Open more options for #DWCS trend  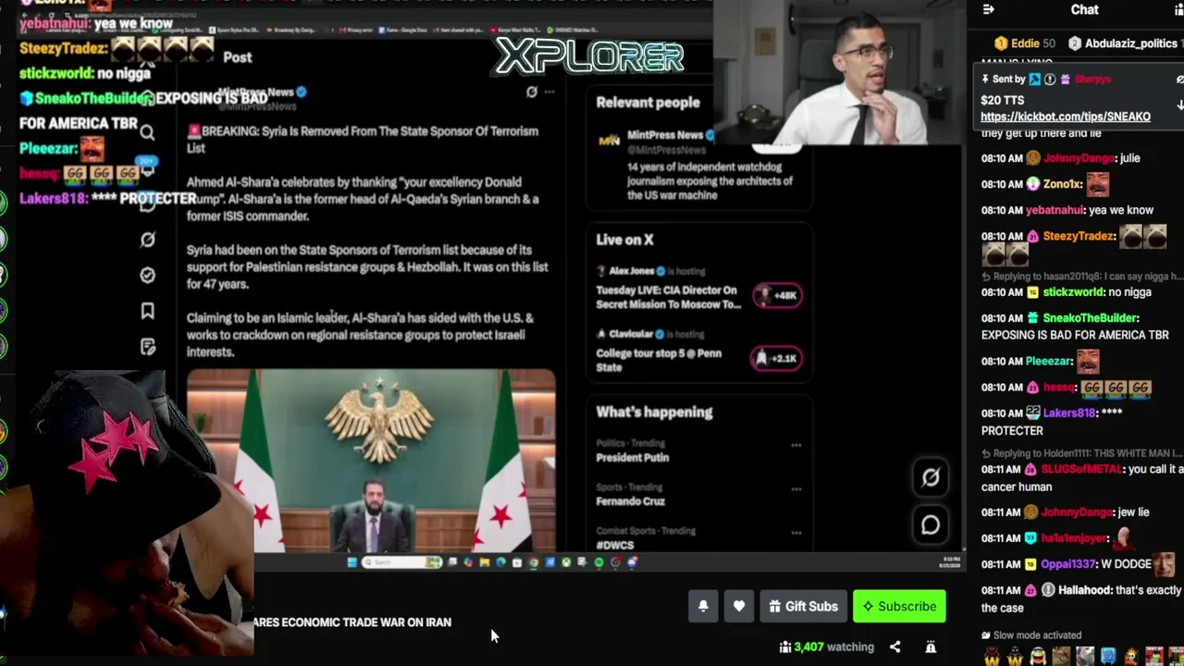tap(795, 533)
